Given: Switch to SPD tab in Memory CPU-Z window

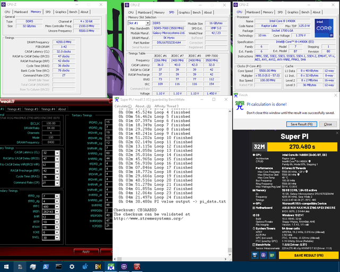Looking at the screenshot, I should [x=48, y=12].
